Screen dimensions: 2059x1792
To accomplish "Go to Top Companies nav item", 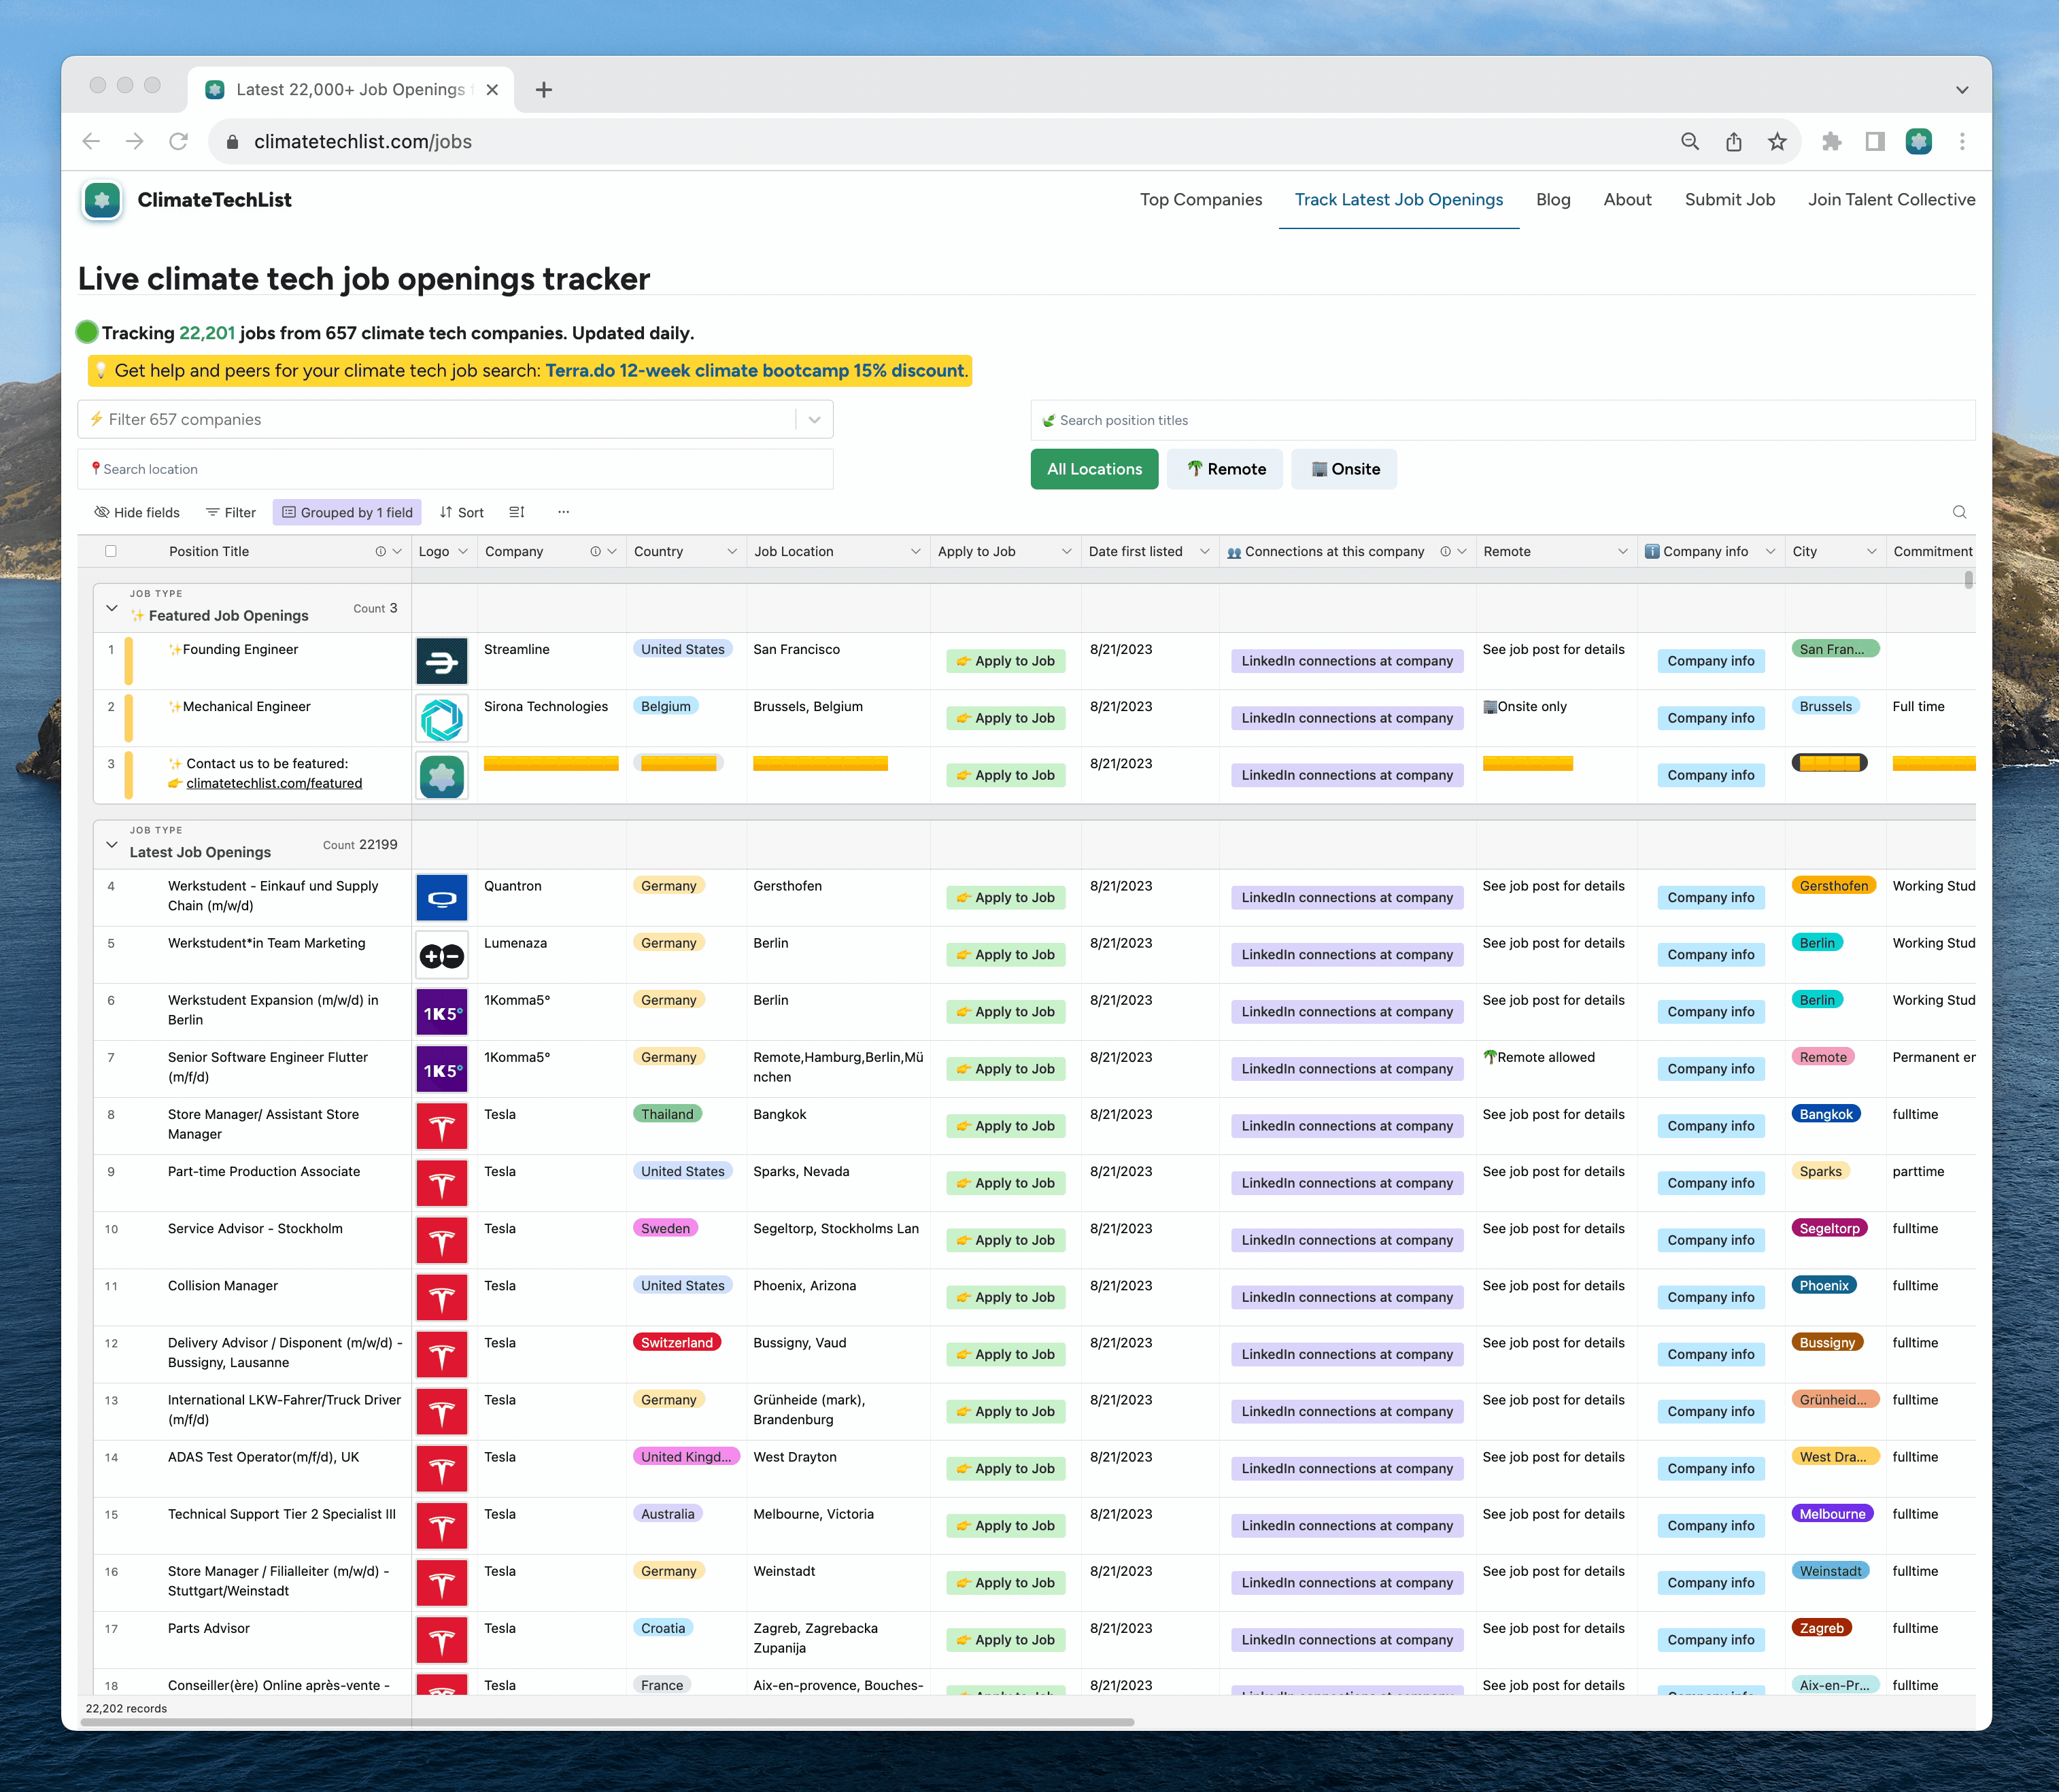I will click(x=1201, y=200).
